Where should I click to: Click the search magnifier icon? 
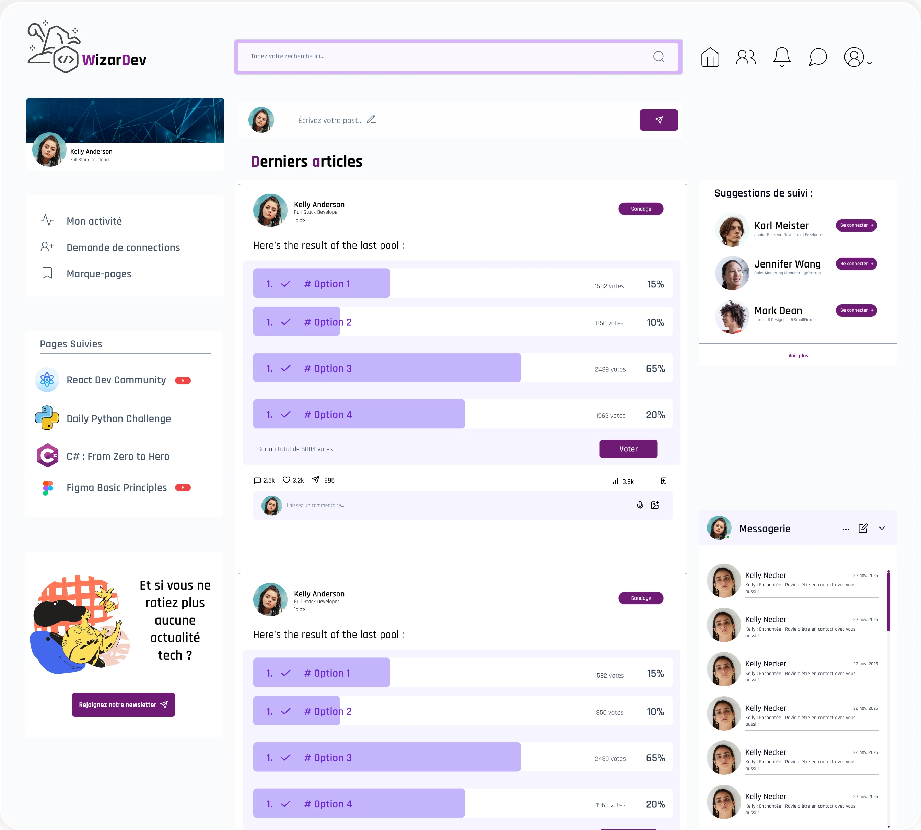(658, 57)
